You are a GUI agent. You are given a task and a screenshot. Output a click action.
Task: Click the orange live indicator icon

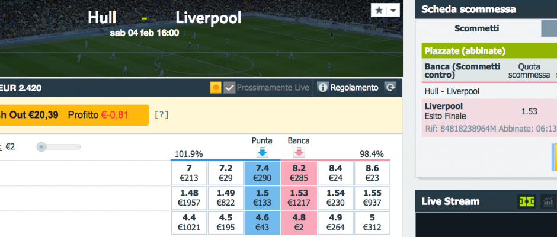[x=215, y=88]
